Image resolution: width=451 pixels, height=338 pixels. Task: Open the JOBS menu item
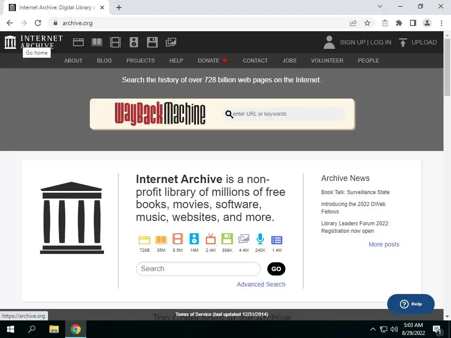289,61
